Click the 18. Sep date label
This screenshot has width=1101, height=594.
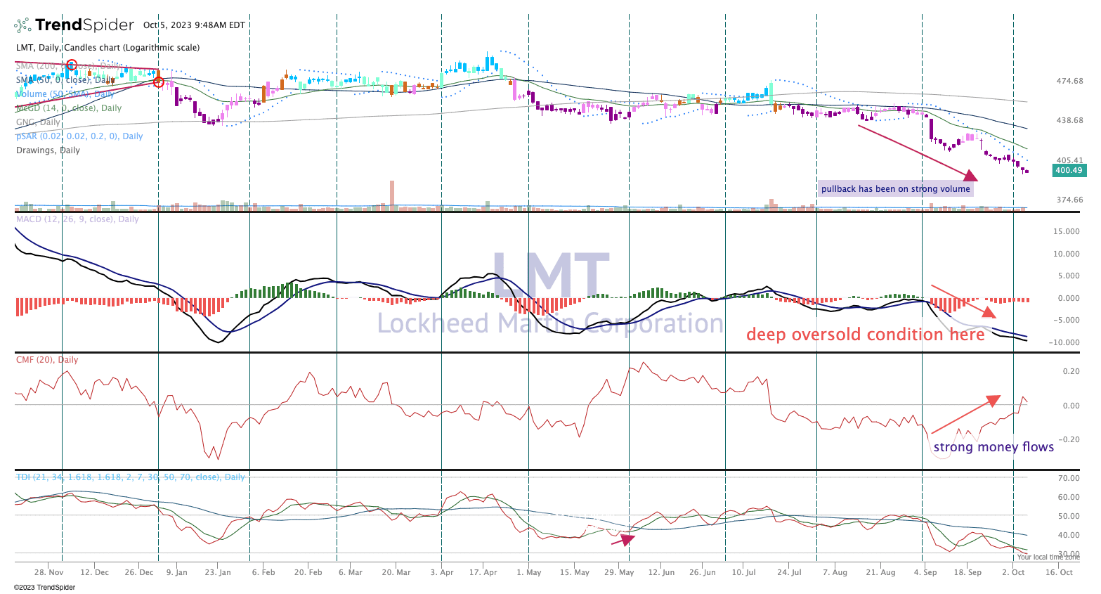click(968, 573)
